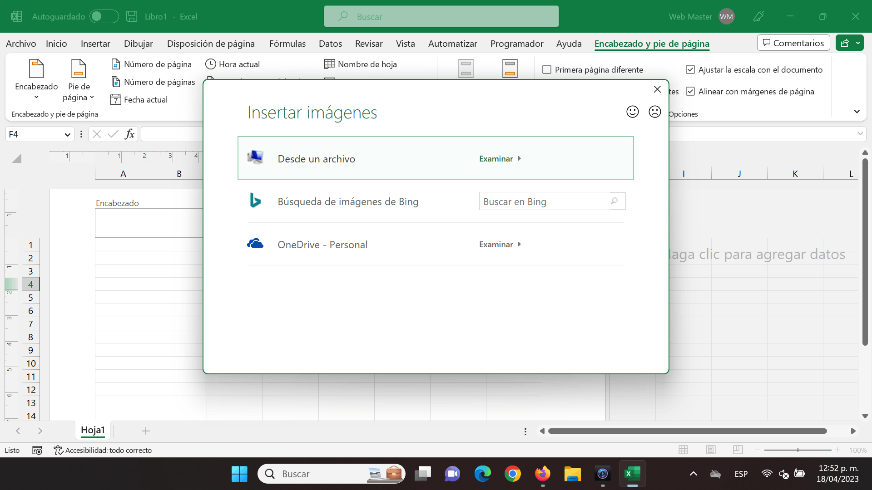Insert Nombre de hoja element

pos(361,64)
